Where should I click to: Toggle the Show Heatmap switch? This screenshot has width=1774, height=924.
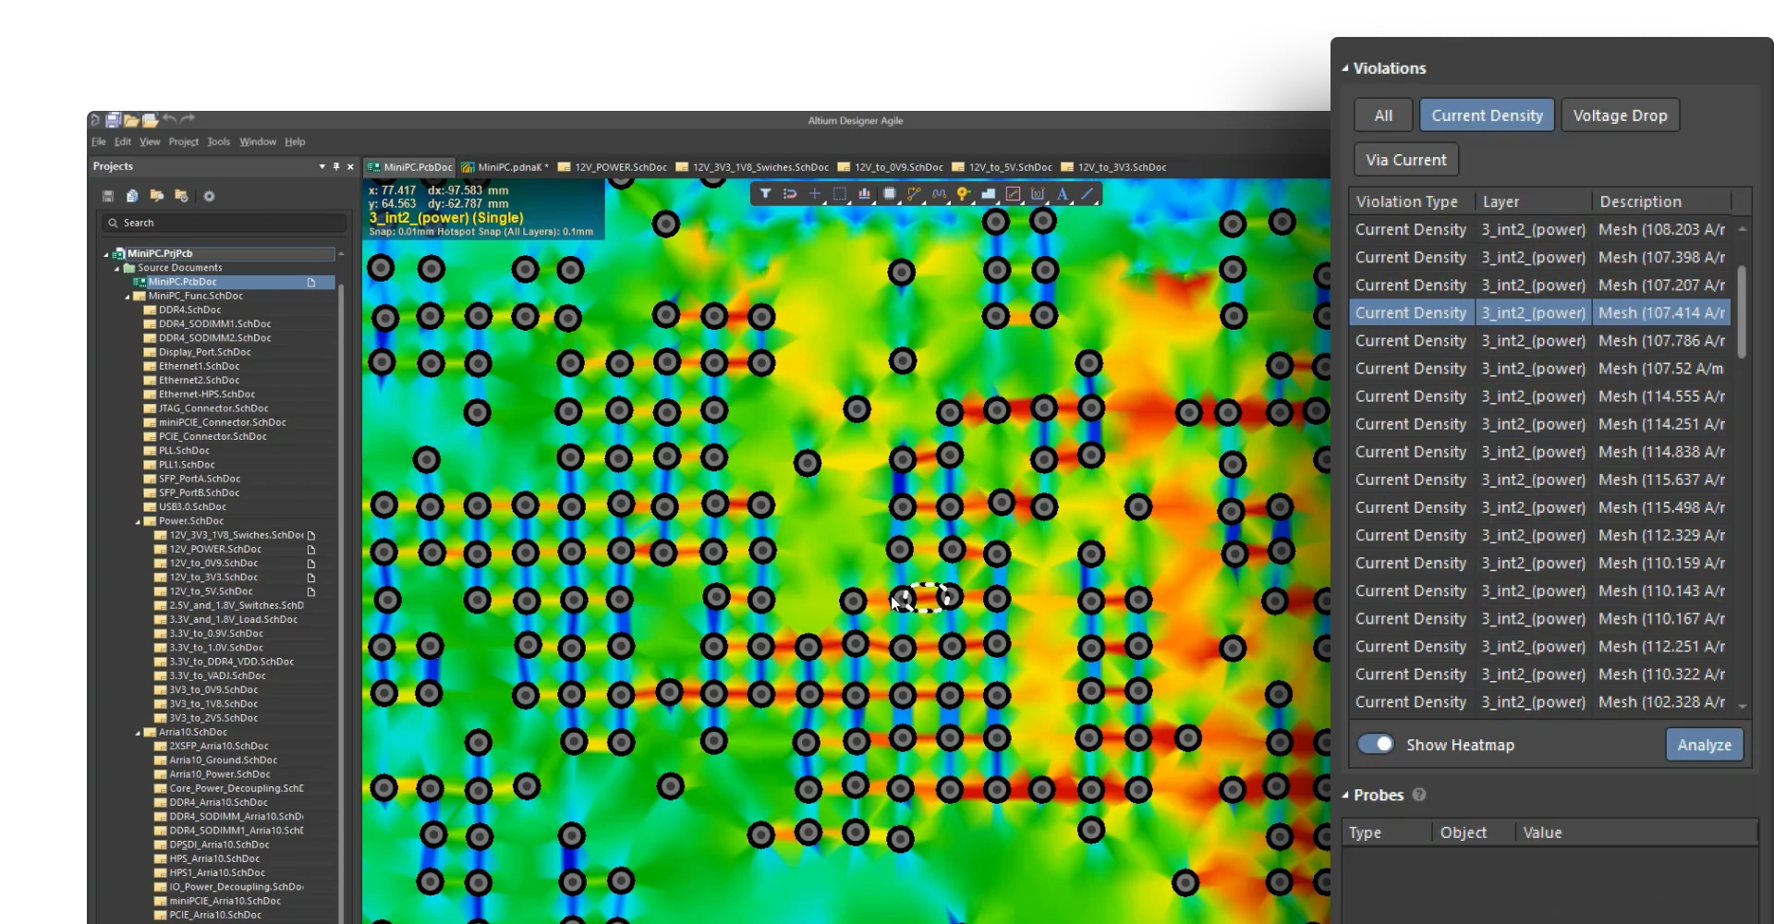[1376, 745]
